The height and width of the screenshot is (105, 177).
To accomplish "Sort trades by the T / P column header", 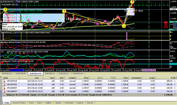I will (109, 78).
